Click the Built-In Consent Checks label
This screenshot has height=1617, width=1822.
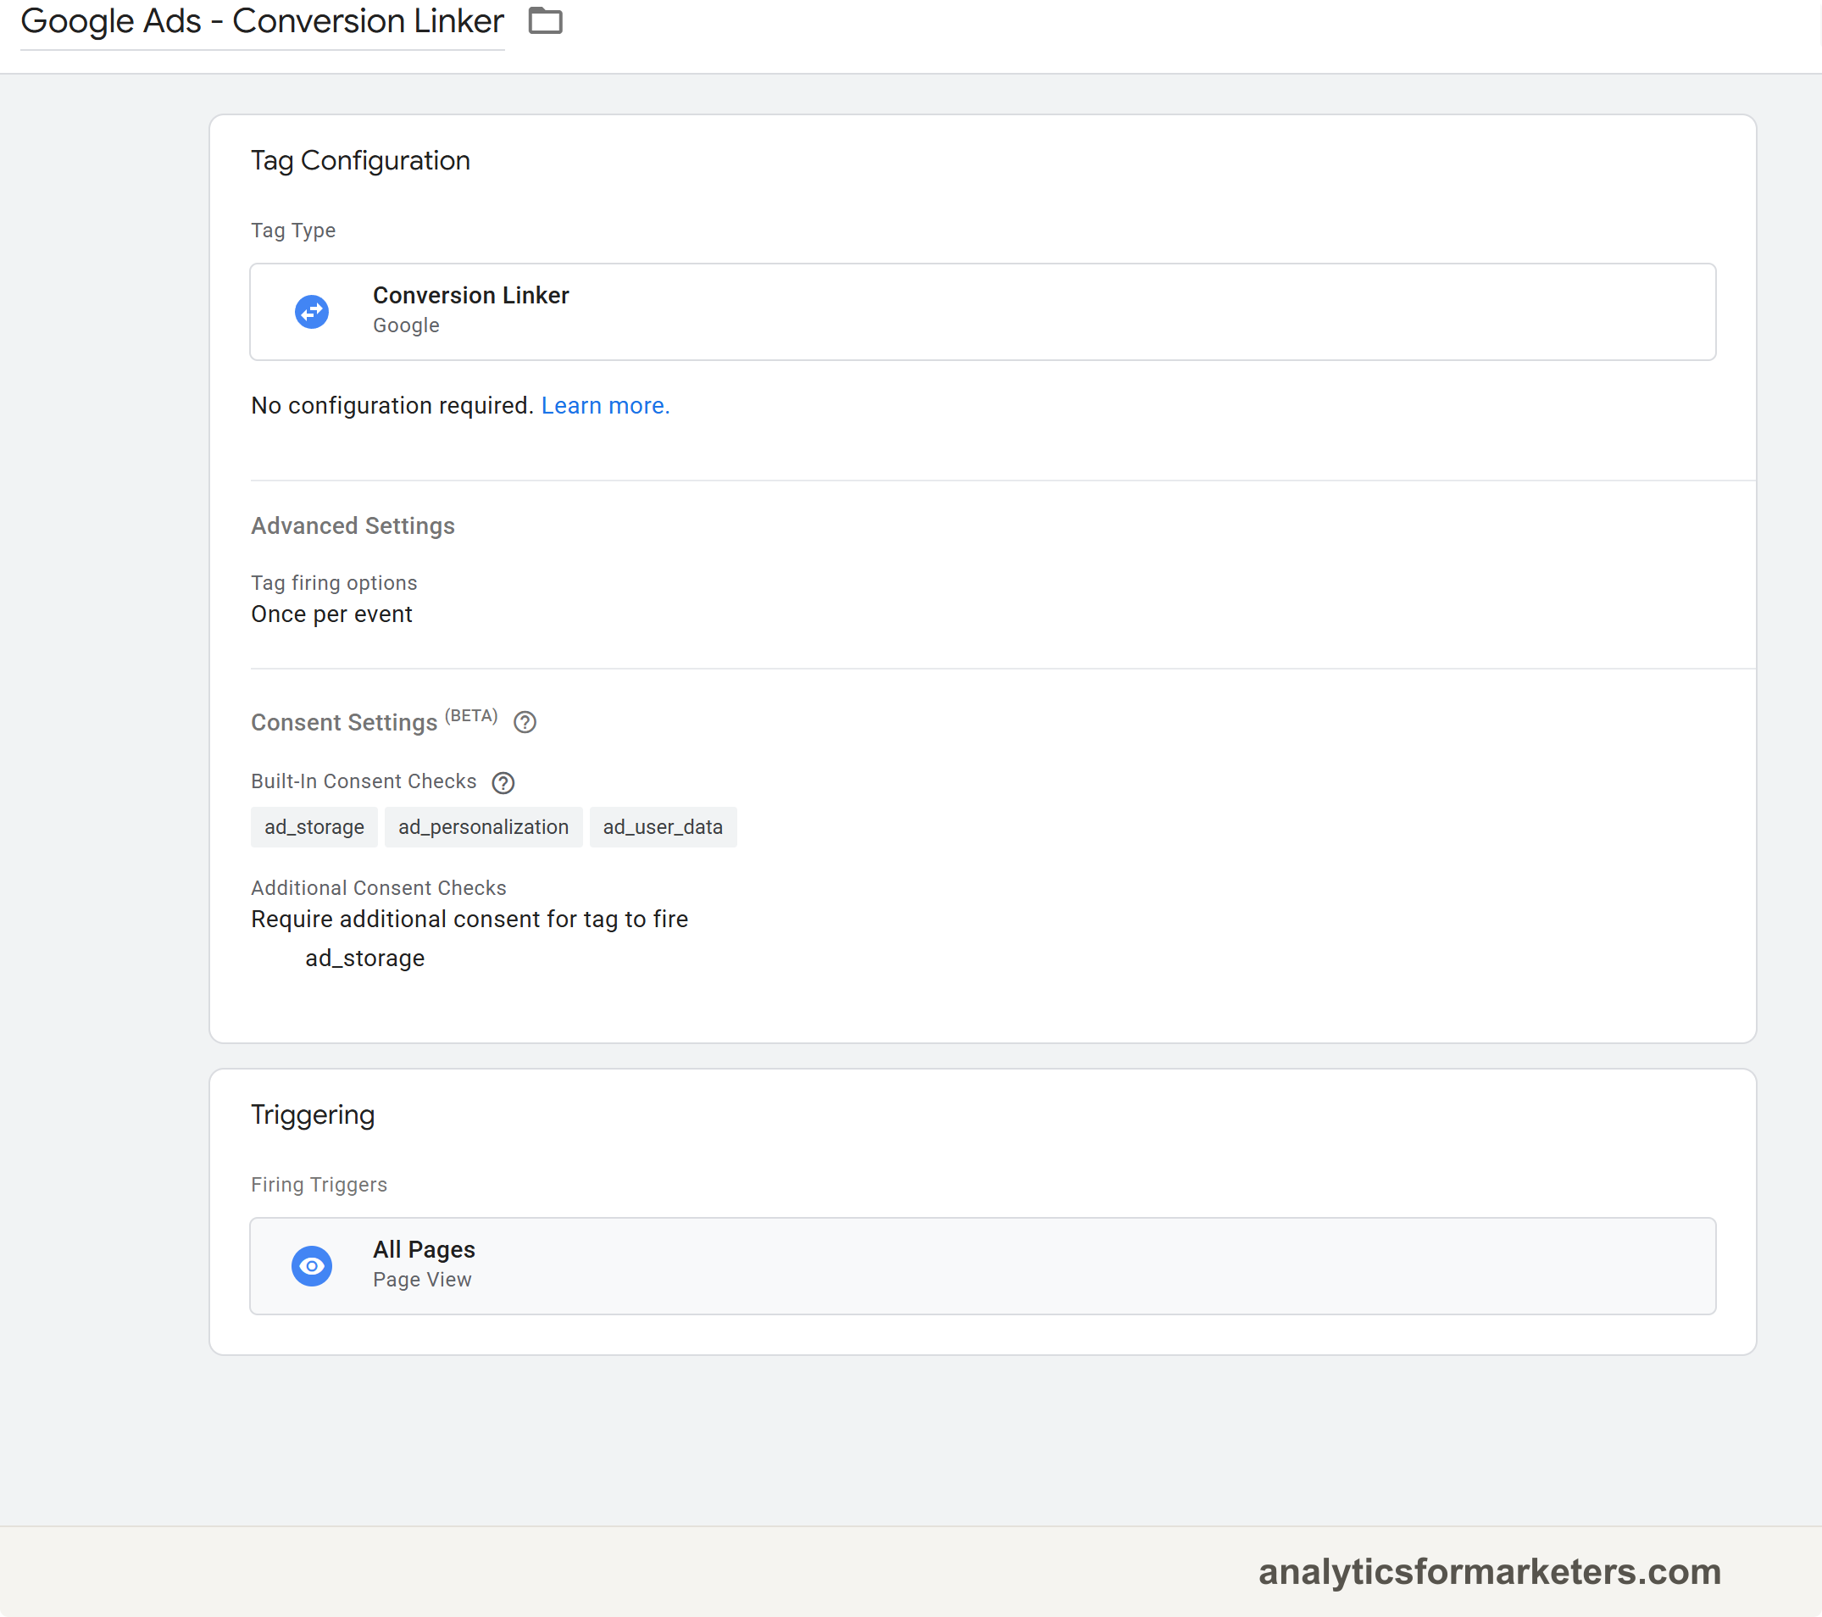[x=364, y=781]
